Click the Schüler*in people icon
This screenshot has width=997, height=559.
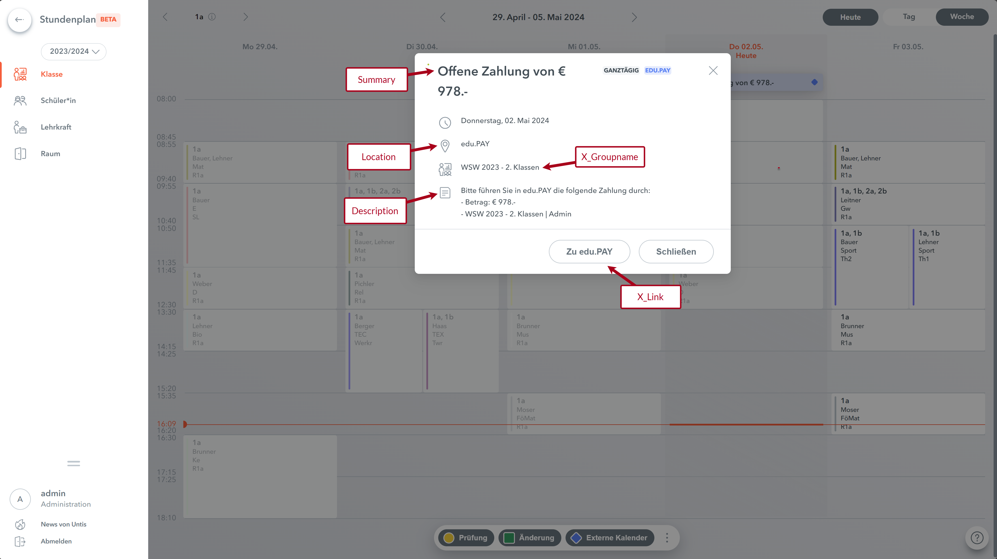[20, 101]
